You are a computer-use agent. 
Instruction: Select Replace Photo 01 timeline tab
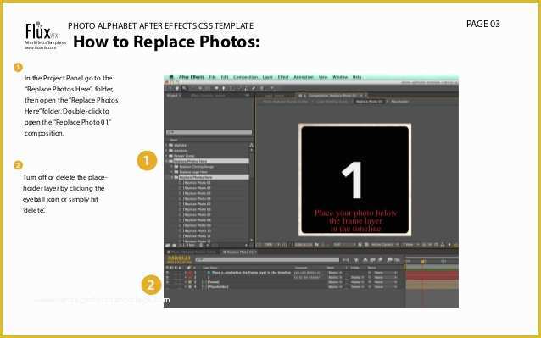coord(240,252)
